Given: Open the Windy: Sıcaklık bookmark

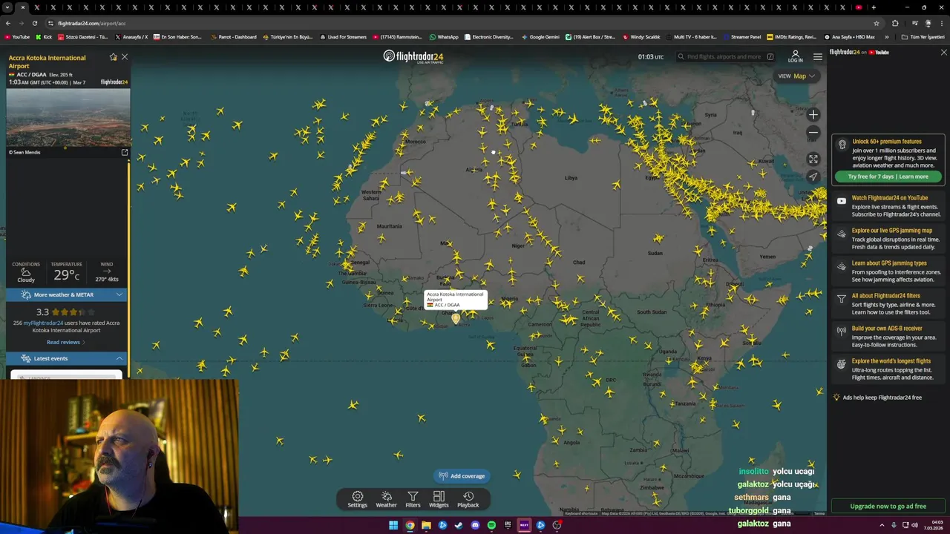Looking at the screenshot, I should pyautogui.click(x=642, y=37).
